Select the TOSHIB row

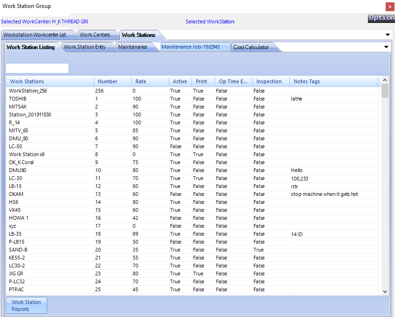click(x=193, y=99)
